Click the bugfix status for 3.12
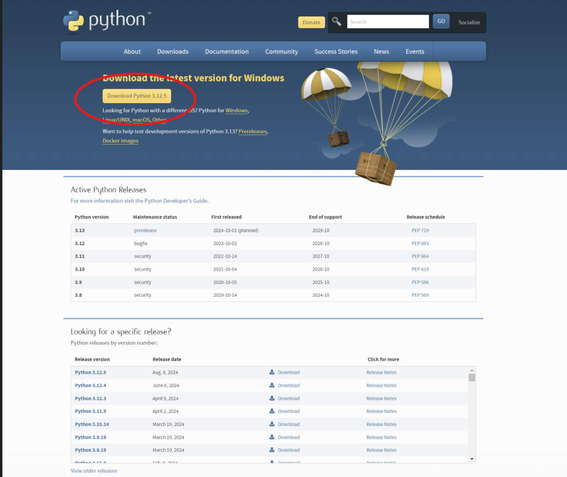 coord(141,243)
